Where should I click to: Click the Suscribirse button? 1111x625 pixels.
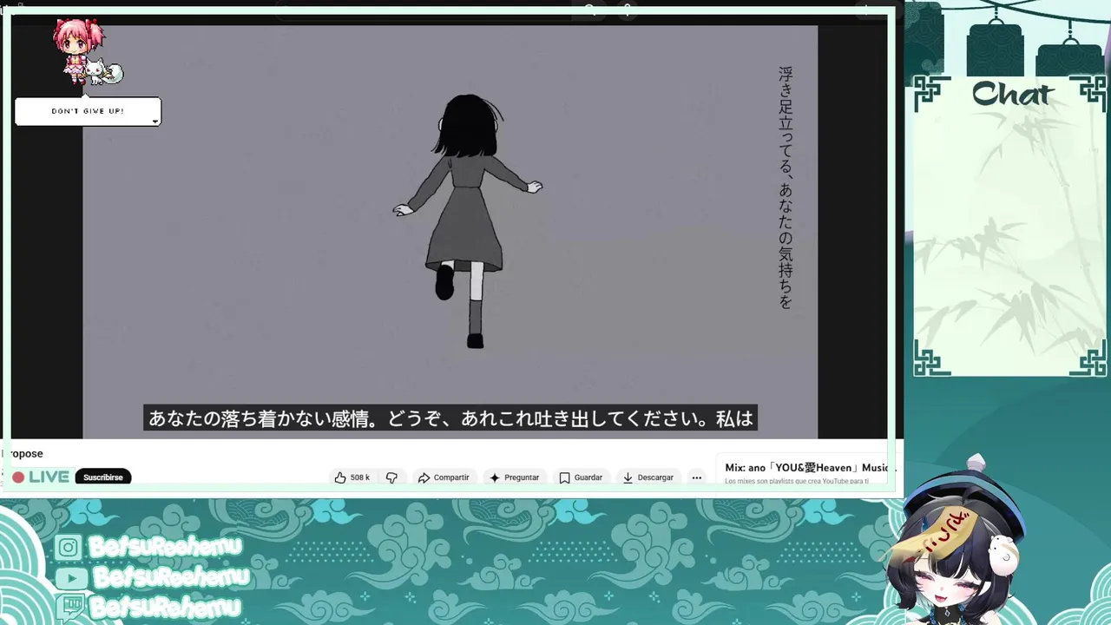tap(102, 477)
